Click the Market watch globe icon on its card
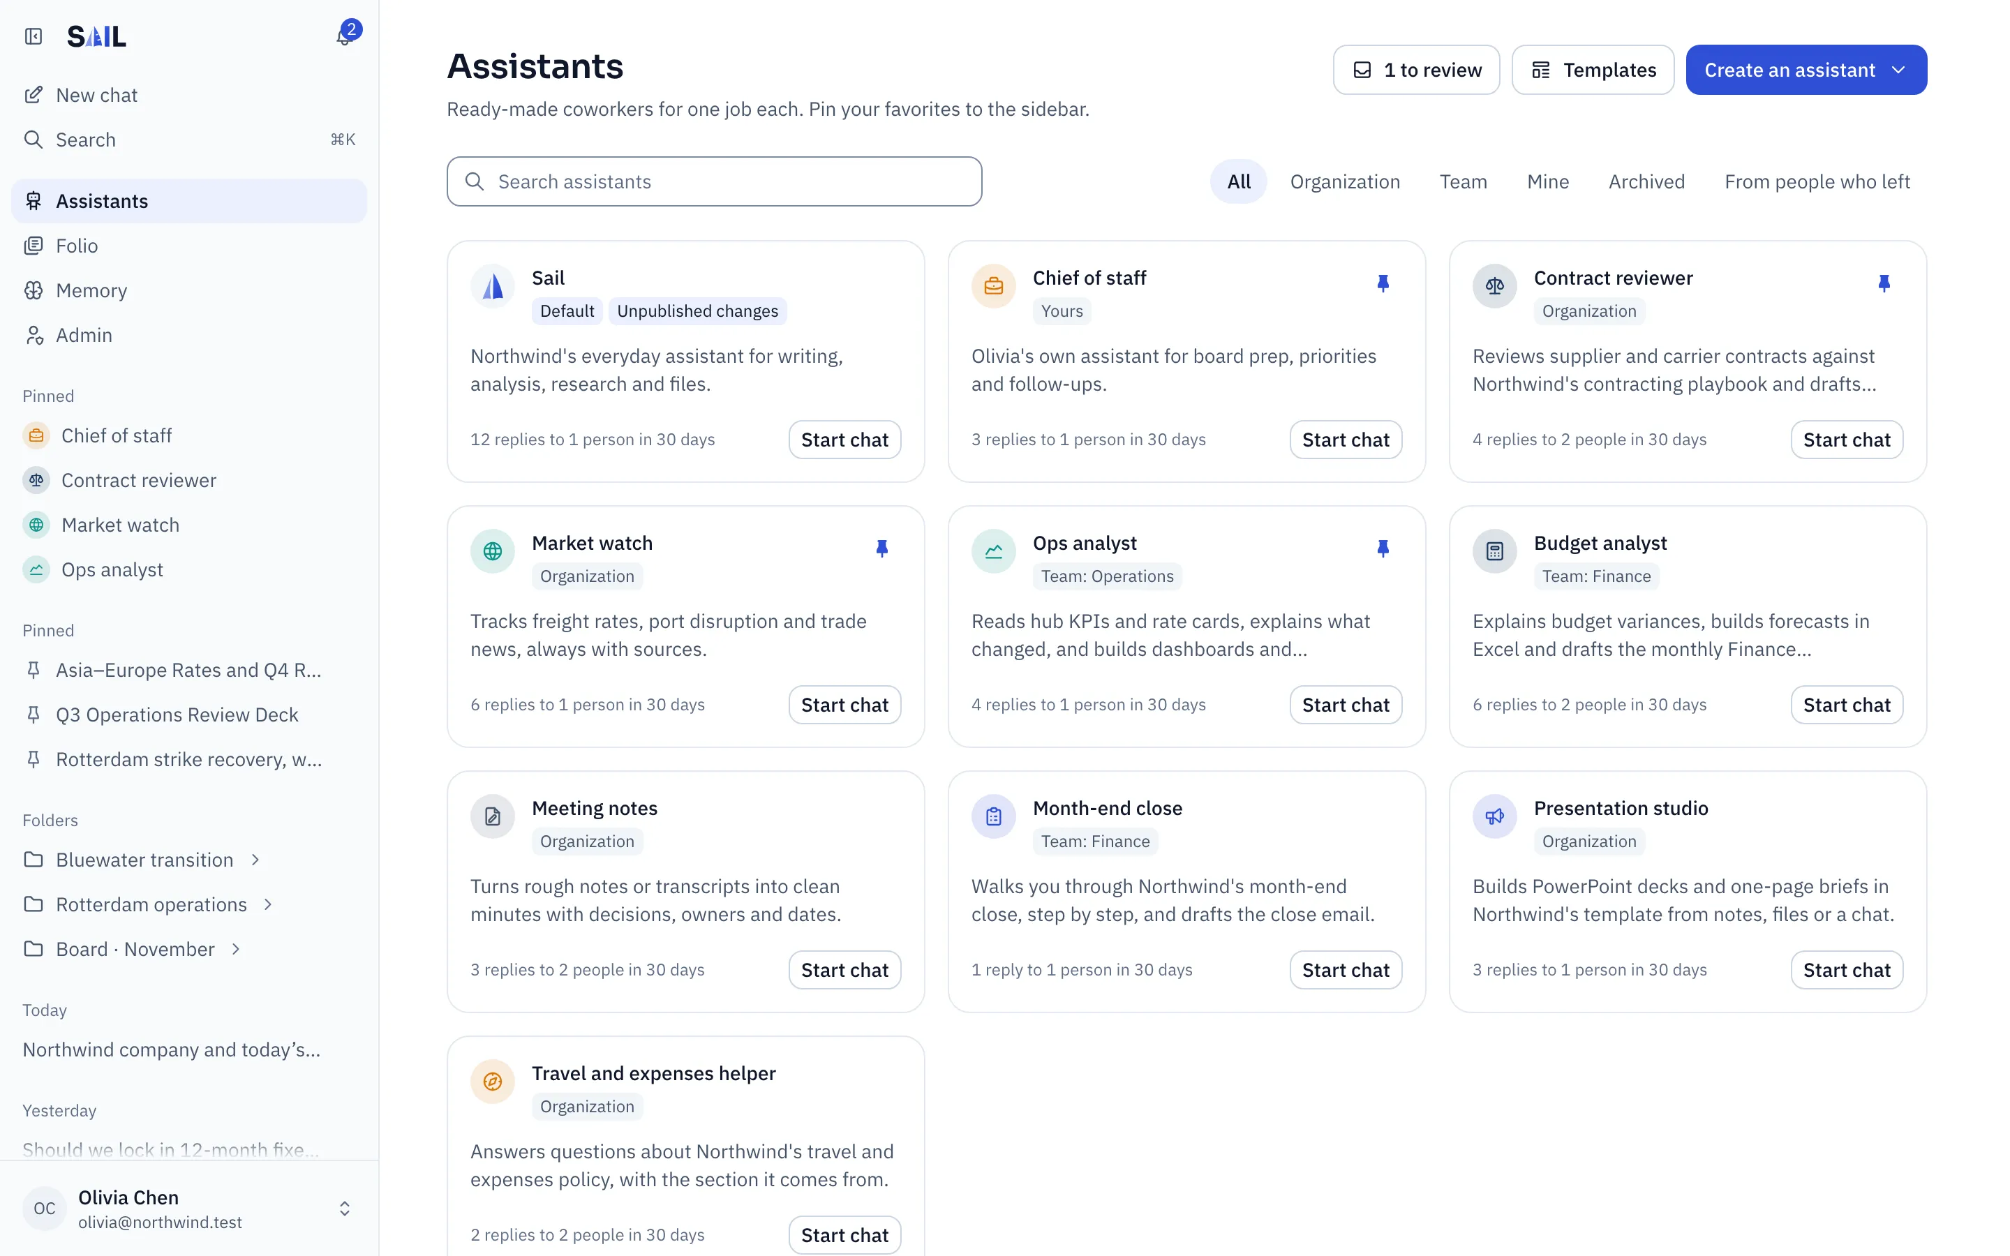Screen dimensions: 2010x1256 493,551
